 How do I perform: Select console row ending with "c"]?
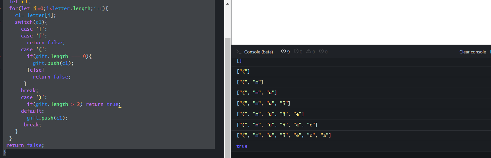tap(361, 125)
